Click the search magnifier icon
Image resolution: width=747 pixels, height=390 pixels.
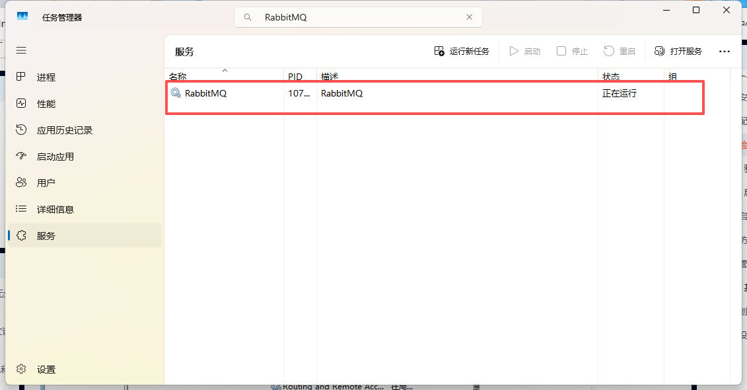(247, 17)
